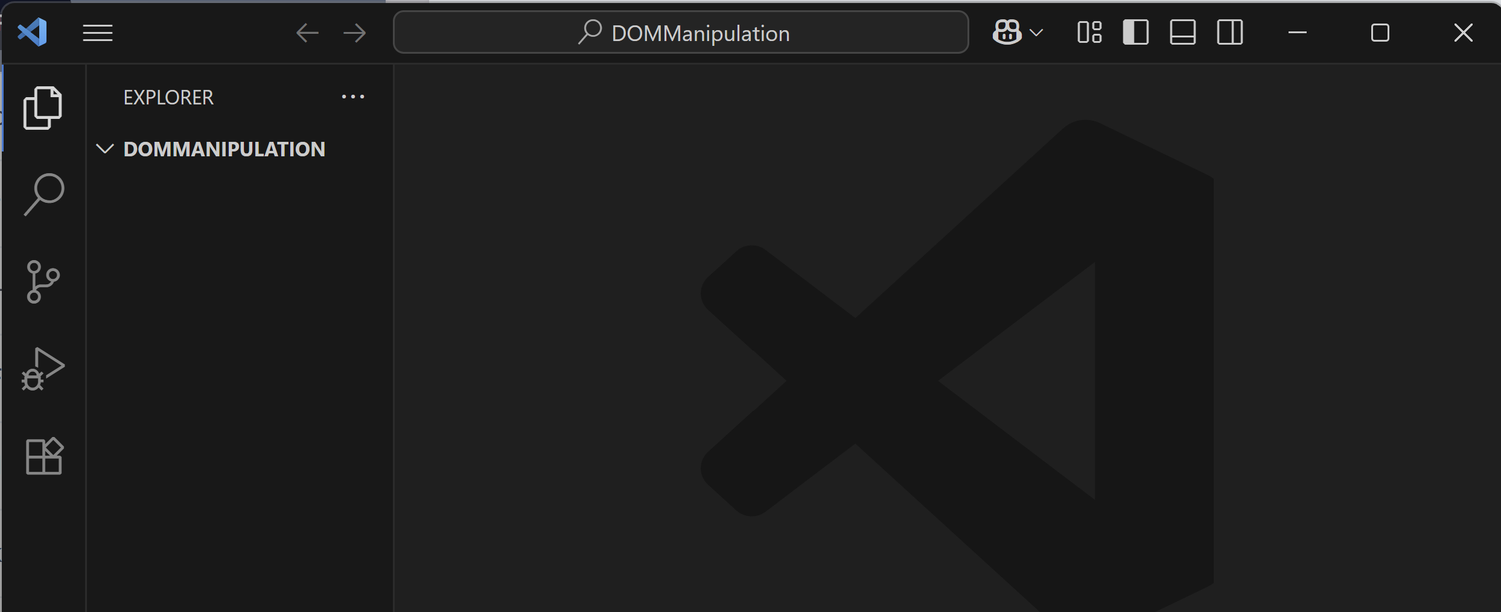1501x612 pixels.
Task: Open the Run and Debug view
Action: click(x=43, y=369)
